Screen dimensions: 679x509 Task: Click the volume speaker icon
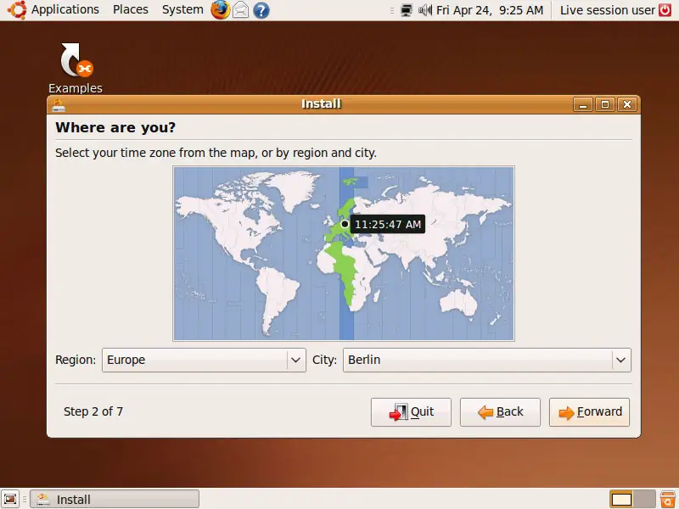(x=425, y=10)
